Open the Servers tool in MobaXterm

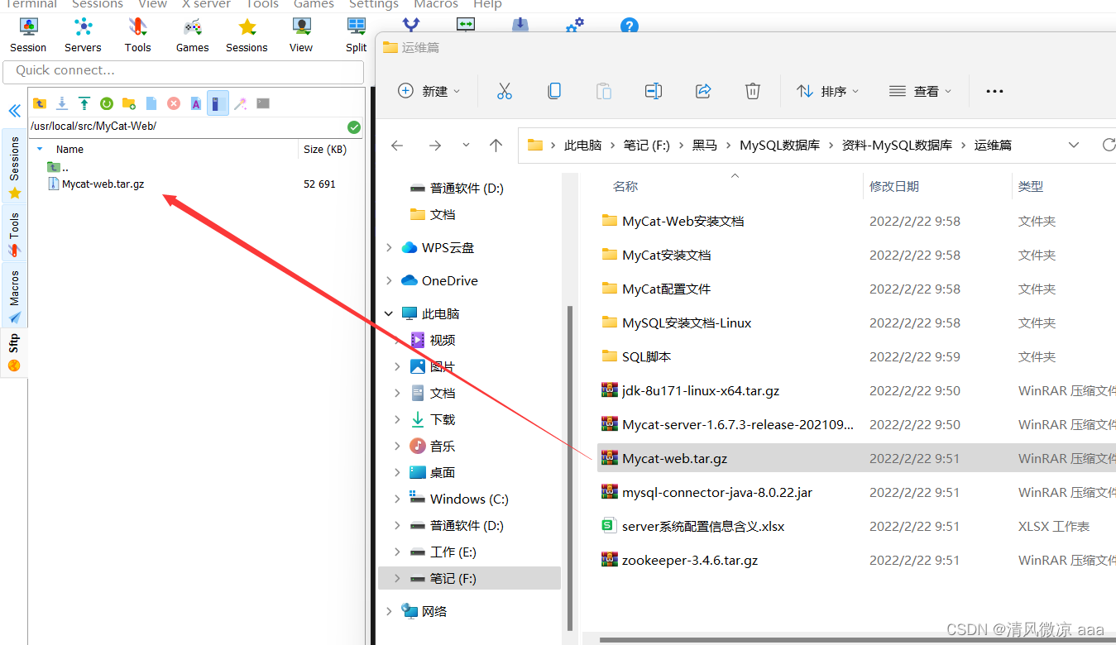[83, 35]
